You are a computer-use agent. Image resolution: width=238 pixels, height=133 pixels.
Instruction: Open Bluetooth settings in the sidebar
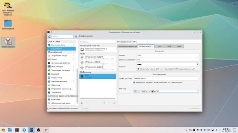coord(61,74)
